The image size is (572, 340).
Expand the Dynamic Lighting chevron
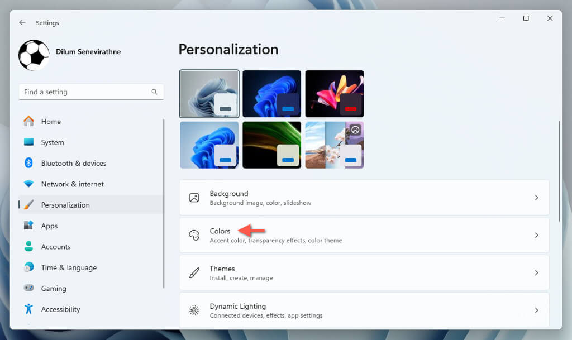click(x=536, y=310)
